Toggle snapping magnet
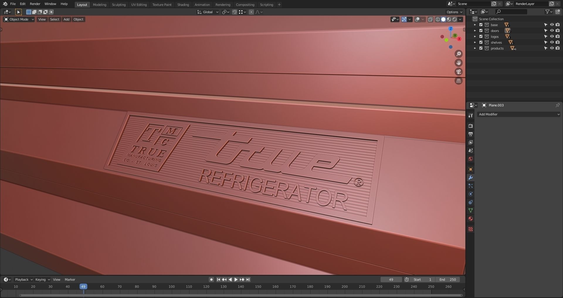The image size is (563, 298). click(234, 12)
